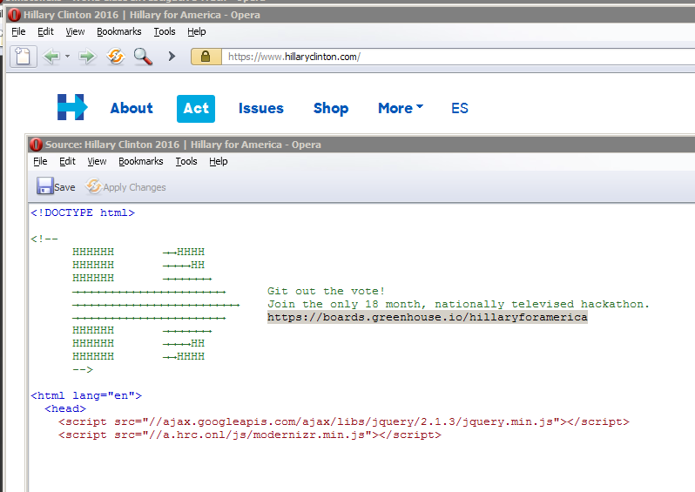Viewport: 695px width, 492px height.
Task: Open Tools menu in Source window
Action: (186, 161)
